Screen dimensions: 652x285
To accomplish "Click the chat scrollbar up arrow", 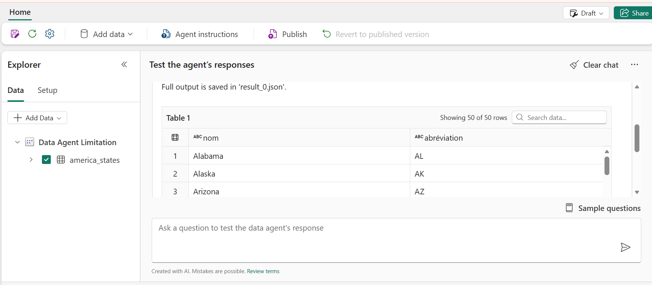I will pyautogui.click(x=637, y=87).
